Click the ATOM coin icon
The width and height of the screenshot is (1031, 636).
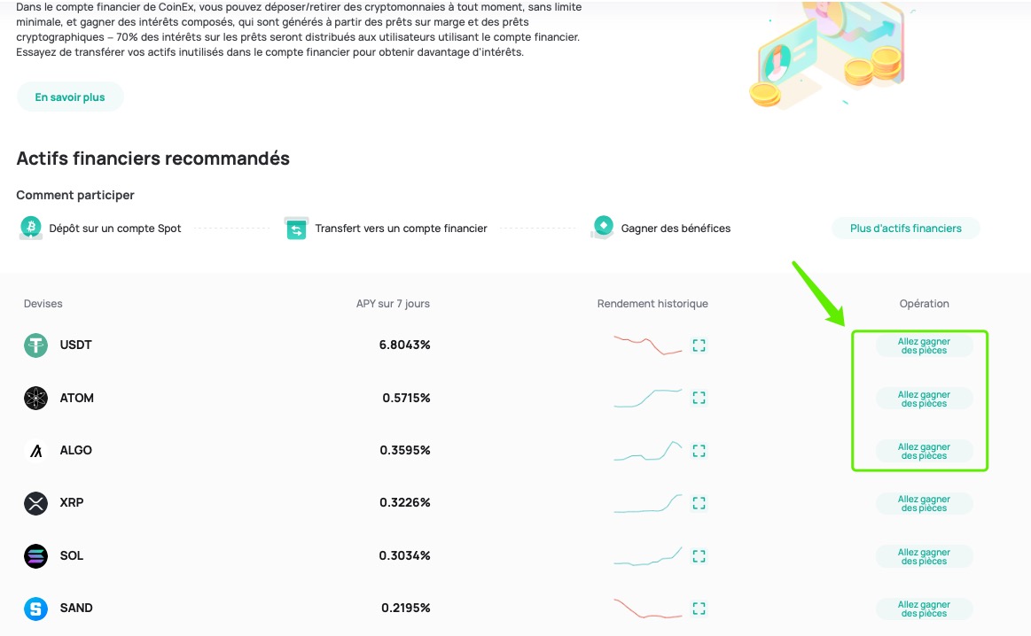coord(35,398)
